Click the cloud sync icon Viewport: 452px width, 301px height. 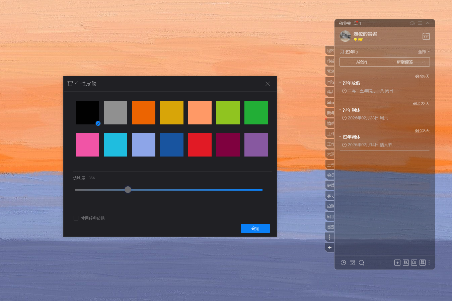tap(412, 23)
